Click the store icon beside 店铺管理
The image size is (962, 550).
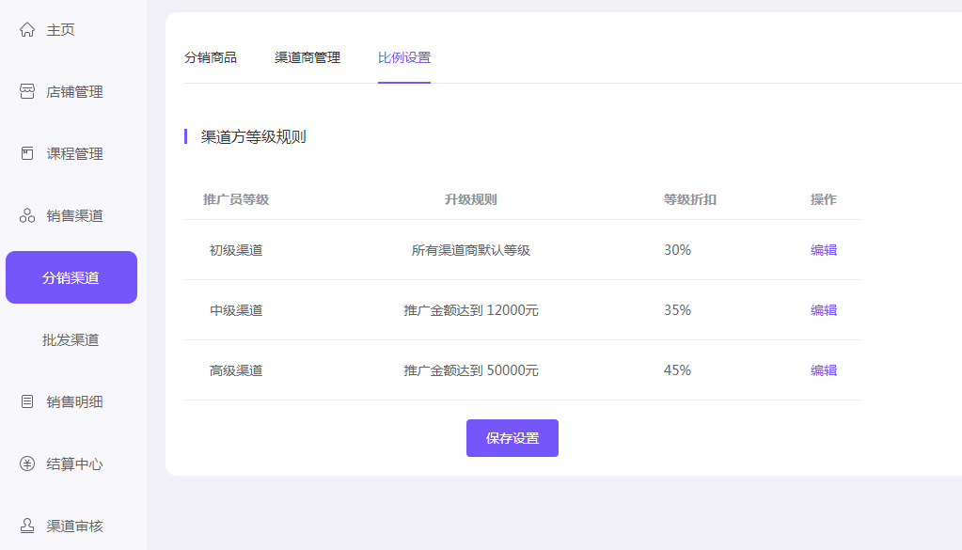27,92
